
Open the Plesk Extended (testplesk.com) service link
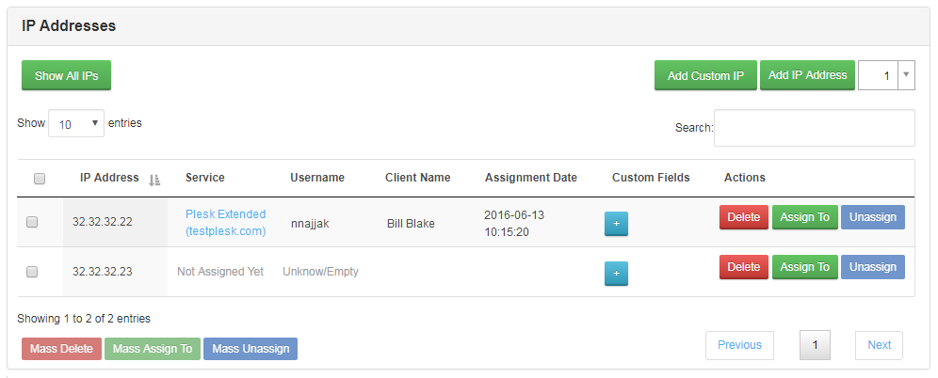coord(225,222)
